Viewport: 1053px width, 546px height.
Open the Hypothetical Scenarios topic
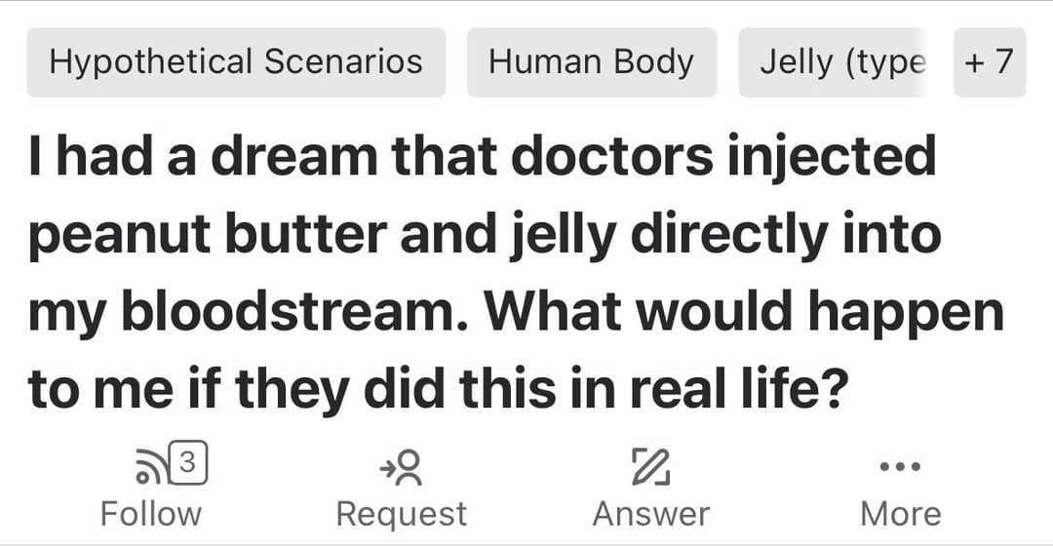coord(236,62)
